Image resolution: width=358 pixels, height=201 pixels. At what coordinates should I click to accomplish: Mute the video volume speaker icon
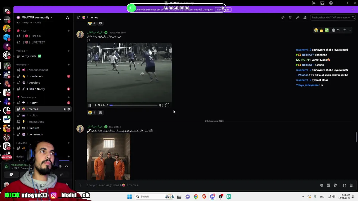pyautogui.click(x=161, y=105)
